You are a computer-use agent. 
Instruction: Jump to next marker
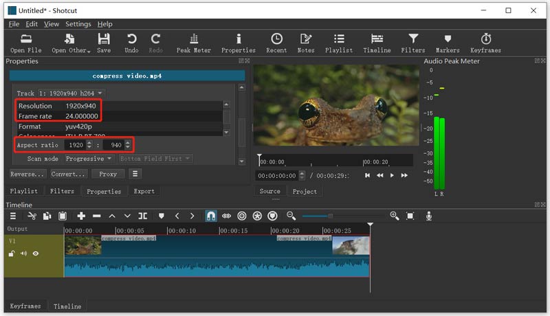(192, 216)
